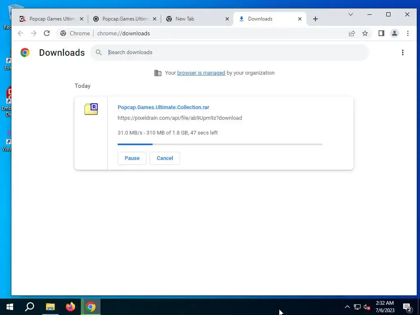
Task: Click the chrome://downloads address bar
Action: click(x=214, y=33)
